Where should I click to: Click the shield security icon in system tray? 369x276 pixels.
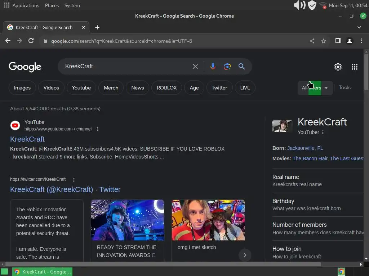[x=312, y=5]
